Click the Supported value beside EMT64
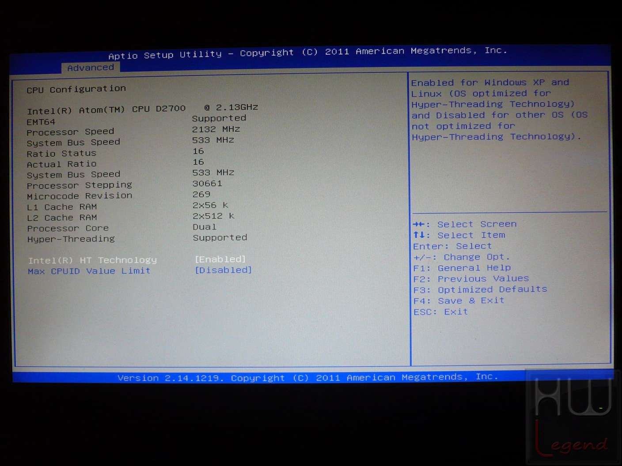This screenshot has height=466, width=622. click(x=219, y=118)
